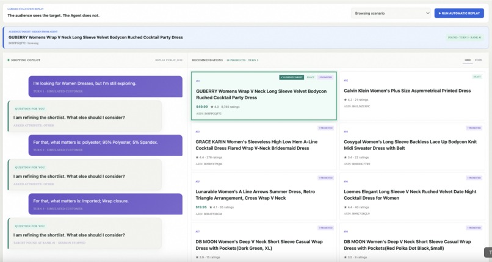Click the "10 products · Turn 3" label

pos(242,60)
